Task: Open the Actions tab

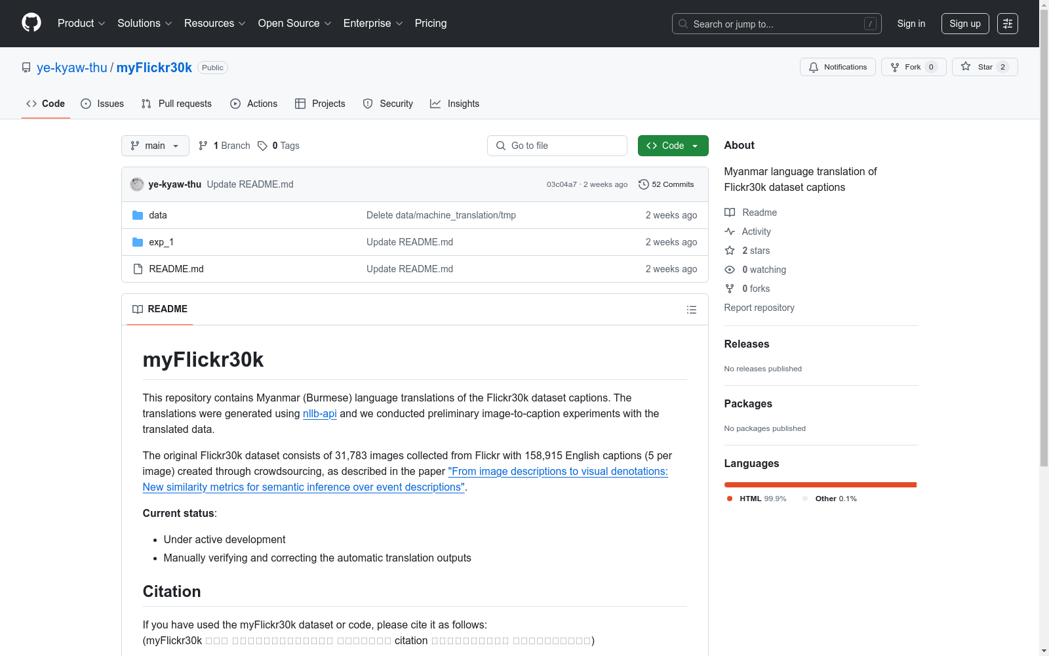Action: pos(254,104)
